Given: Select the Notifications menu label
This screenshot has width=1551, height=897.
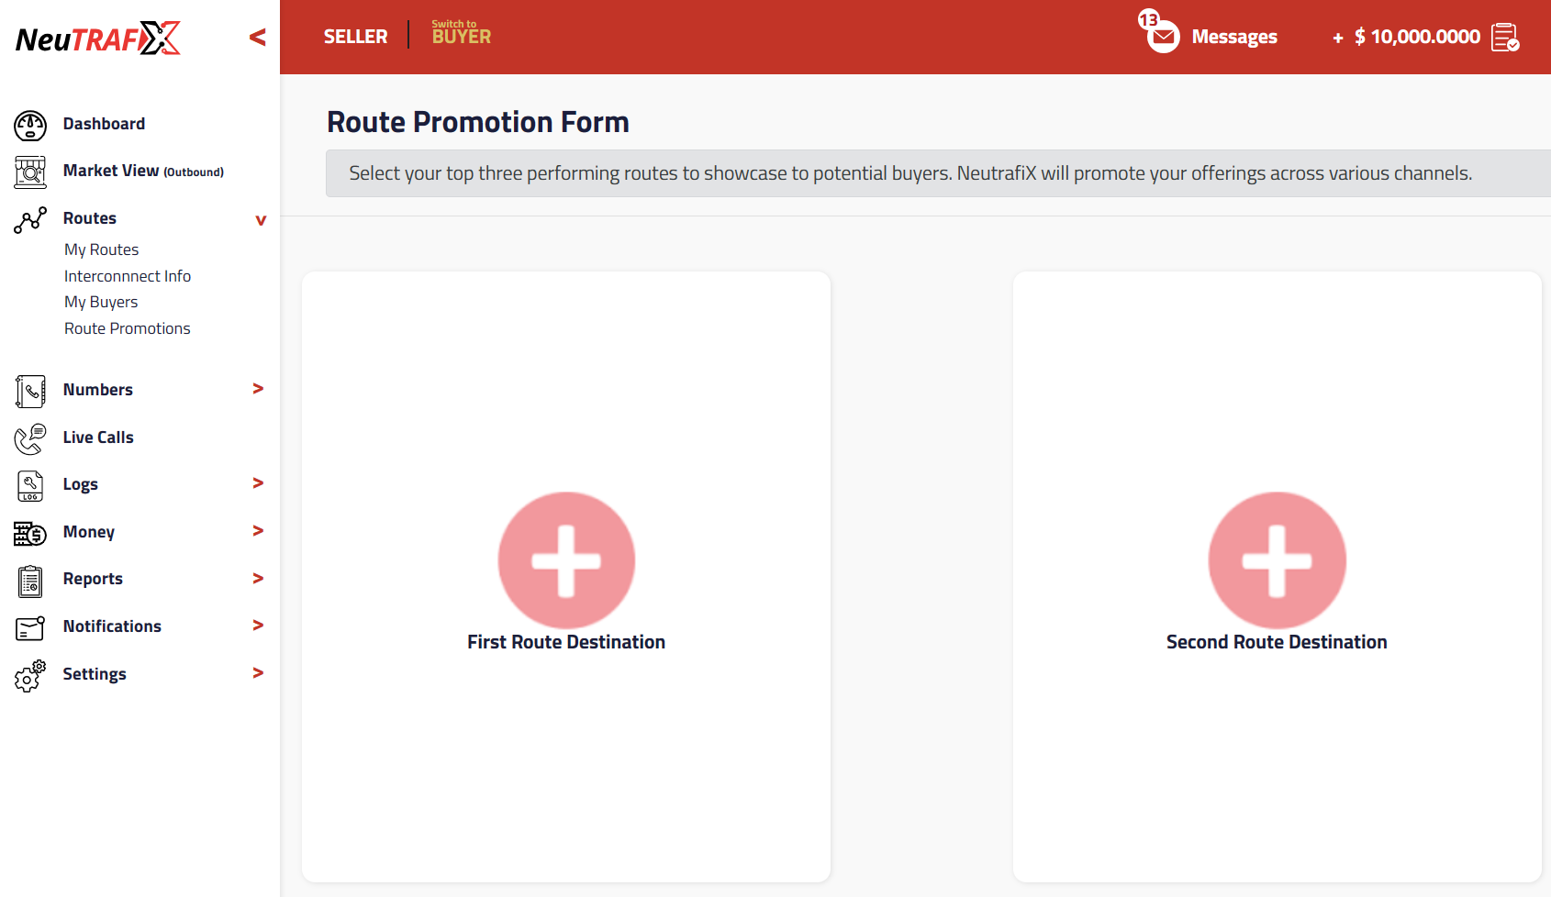Looking at the screenshot, I should coord(112,626).
